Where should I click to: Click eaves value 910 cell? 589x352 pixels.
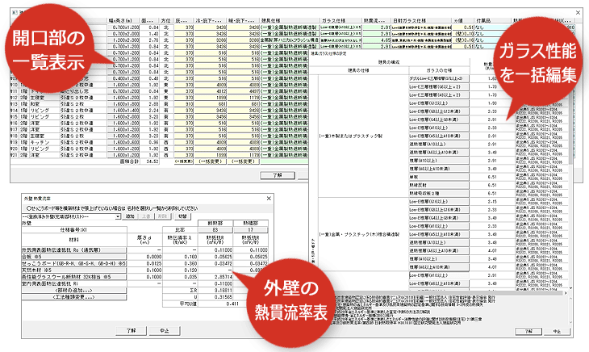[184, 104]
